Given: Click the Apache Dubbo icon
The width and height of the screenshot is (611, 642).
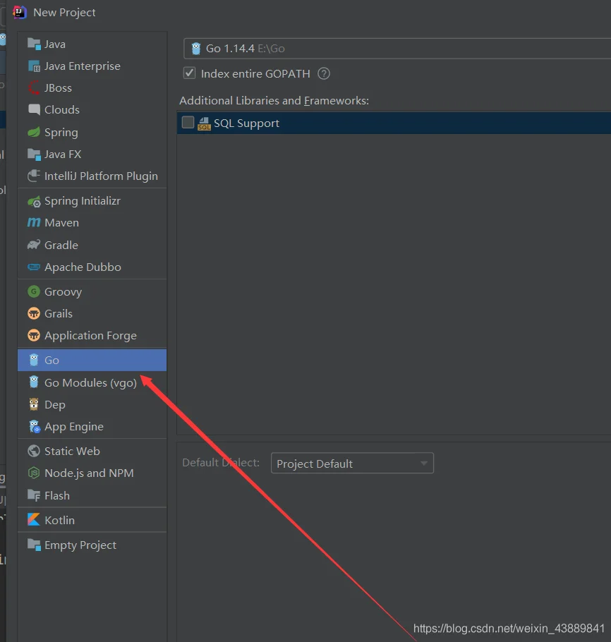Looking at the screenshot, I should coord(34,267).
